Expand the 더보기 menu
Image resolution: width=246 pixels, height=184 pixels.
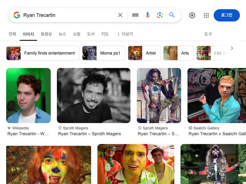[x=125, y=34]
